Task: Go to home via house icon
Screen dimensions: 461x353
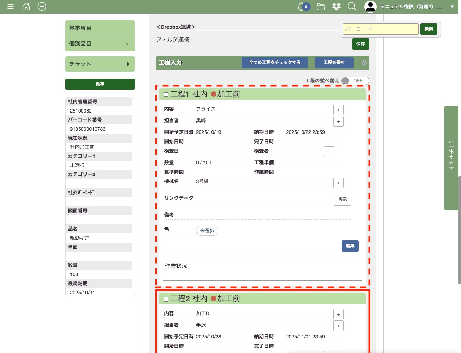Action: tap(26, 7)
